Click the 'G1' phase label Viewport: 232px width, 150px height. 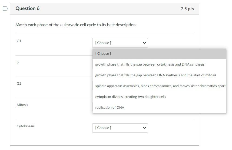pos(19,41)
